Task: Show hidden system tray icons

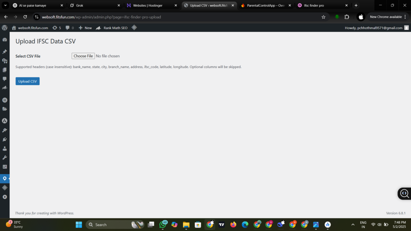Action: pos(353,225)
